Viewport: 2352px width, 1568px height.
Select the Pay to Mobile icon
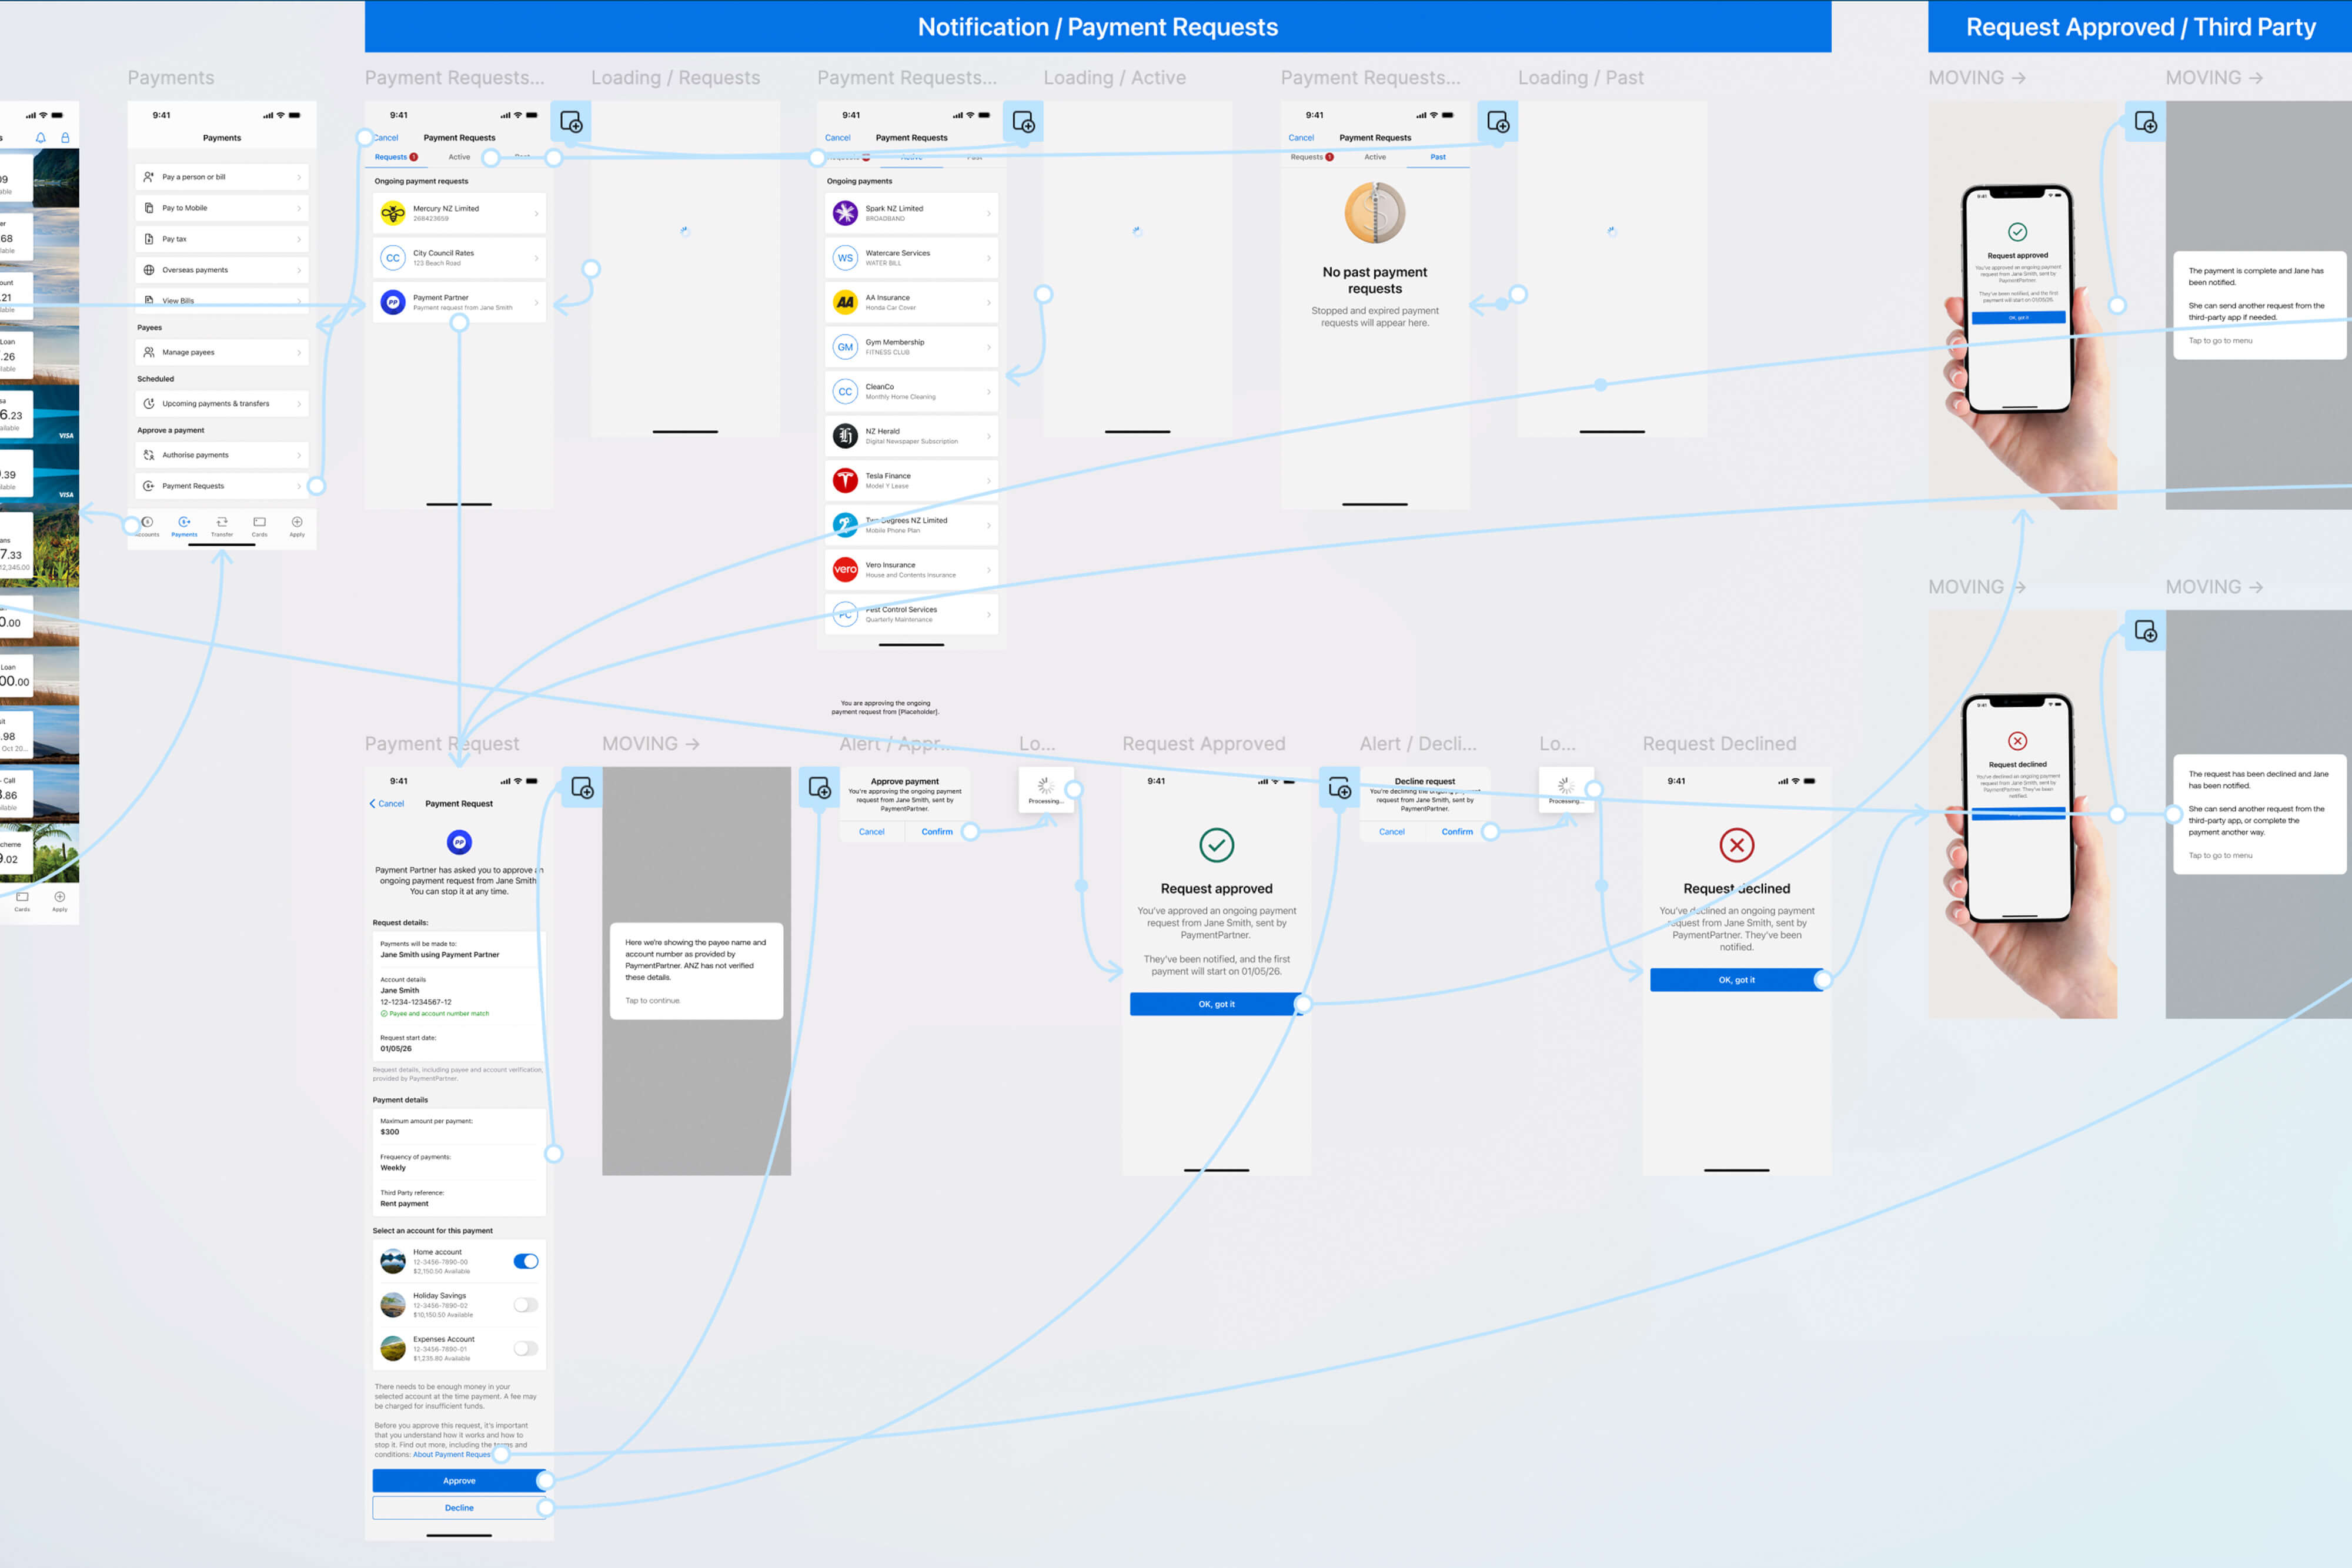149,207
